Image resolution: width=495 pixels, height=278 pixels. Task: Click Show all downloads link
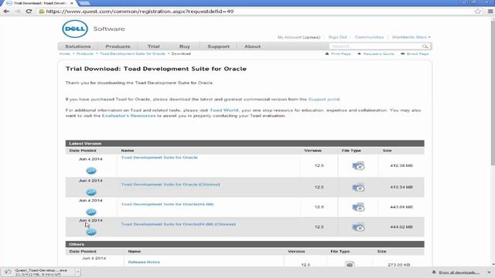[459, 273]
